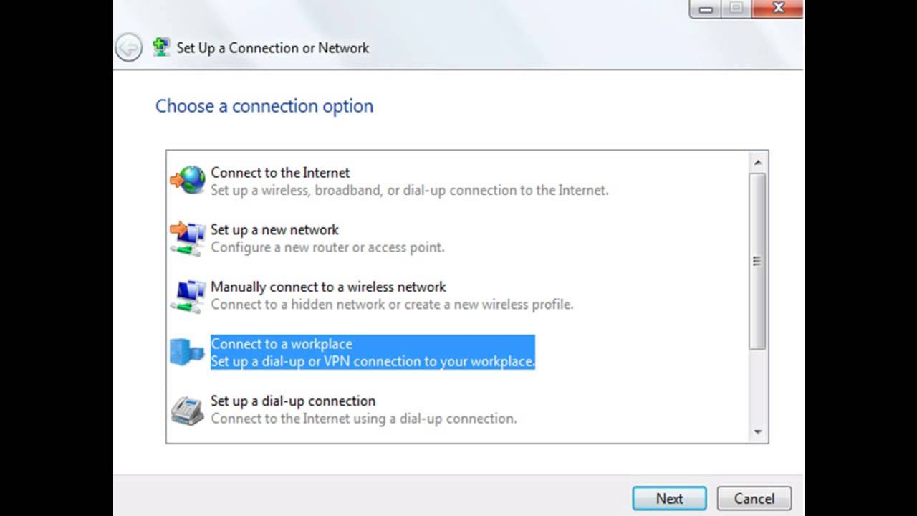The width and height of the screenshot is (917, 516).
Task: Click the dial-up phone icon
Action: pos(188,410)
